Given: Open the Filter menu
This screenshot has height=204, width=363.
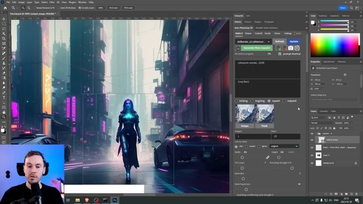Looking at the screenshot, I should tap(52, 2).
